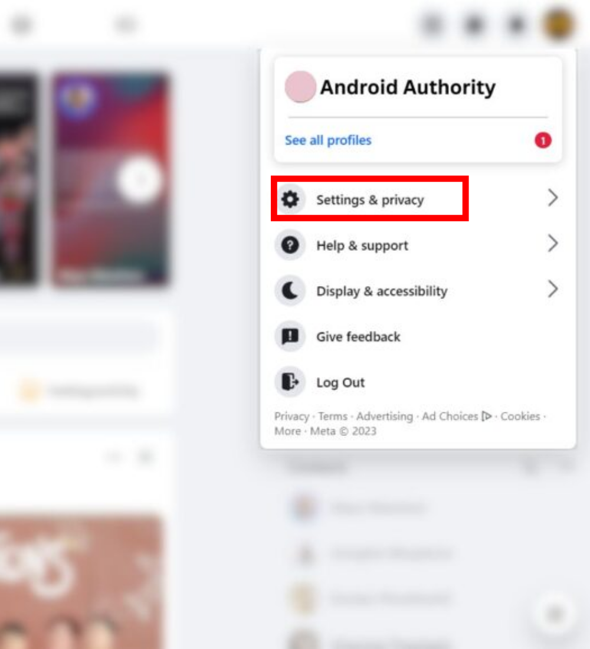Expand Display & accessibility chevron arrow
Screen dimensions: 590x649
(x=553, y=289)
